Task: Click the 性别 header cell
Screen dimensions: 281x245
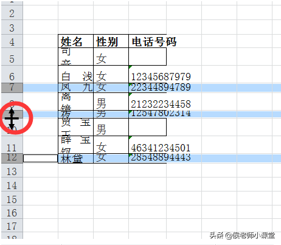Action: tap(111, 41)
